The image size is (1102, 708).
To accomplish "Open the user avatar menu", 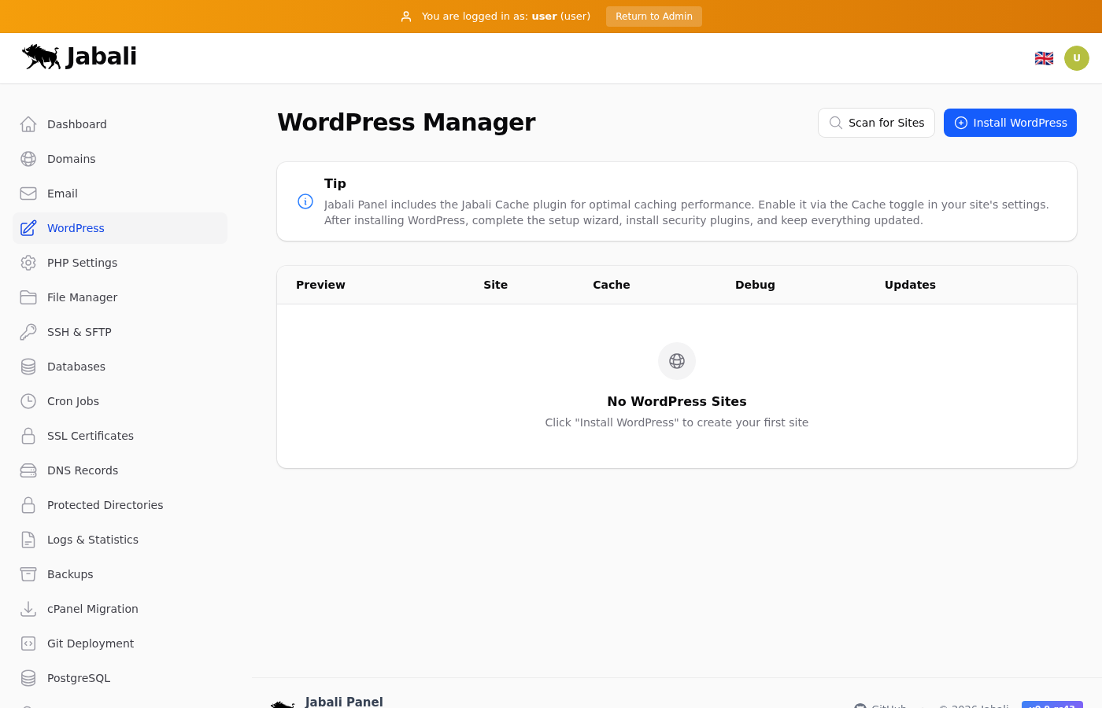I will (x=1076, y=58).
